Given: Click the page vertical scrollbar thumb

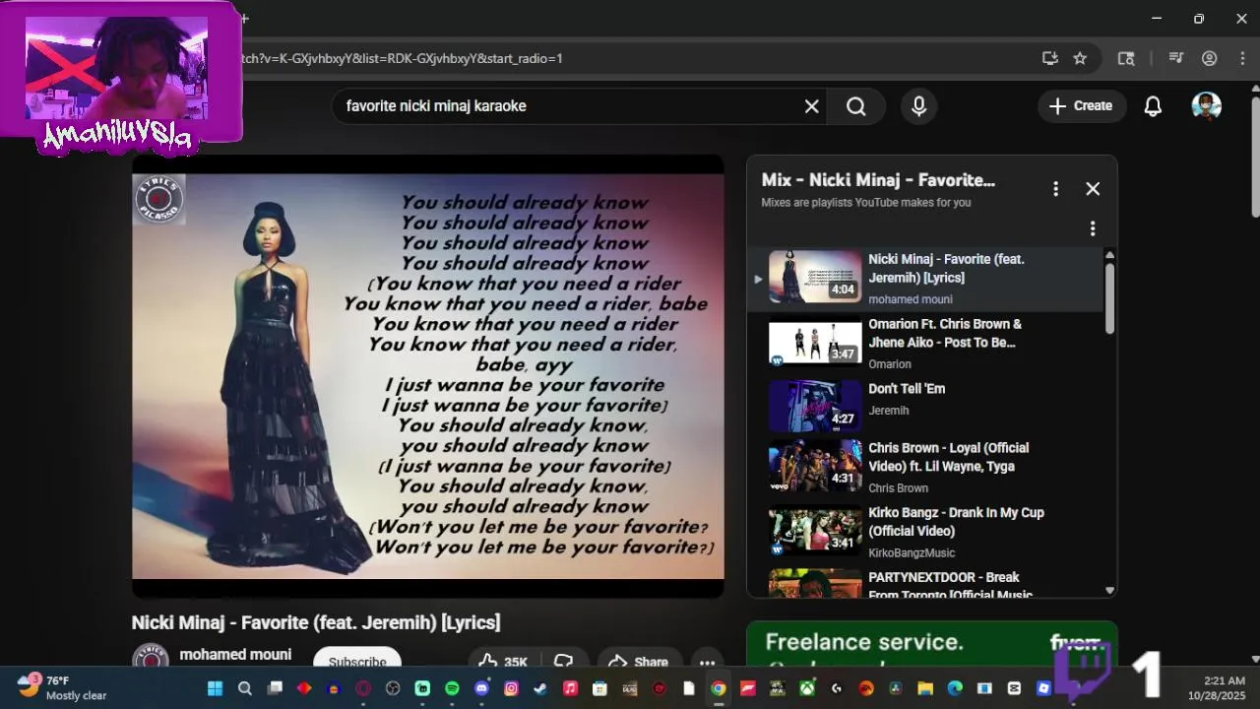Looking at the screenshot, I should [1255, 158].
